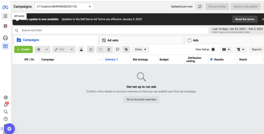Expand the Edit options dropdown arrow
Viewport: 264px width, 134px height.
(x=72, y=50)
